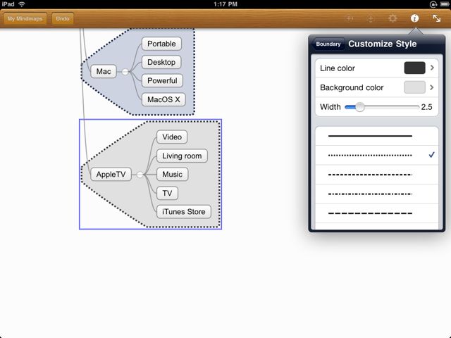
Task: Open the info inspector icon
Action: (414, 18)
